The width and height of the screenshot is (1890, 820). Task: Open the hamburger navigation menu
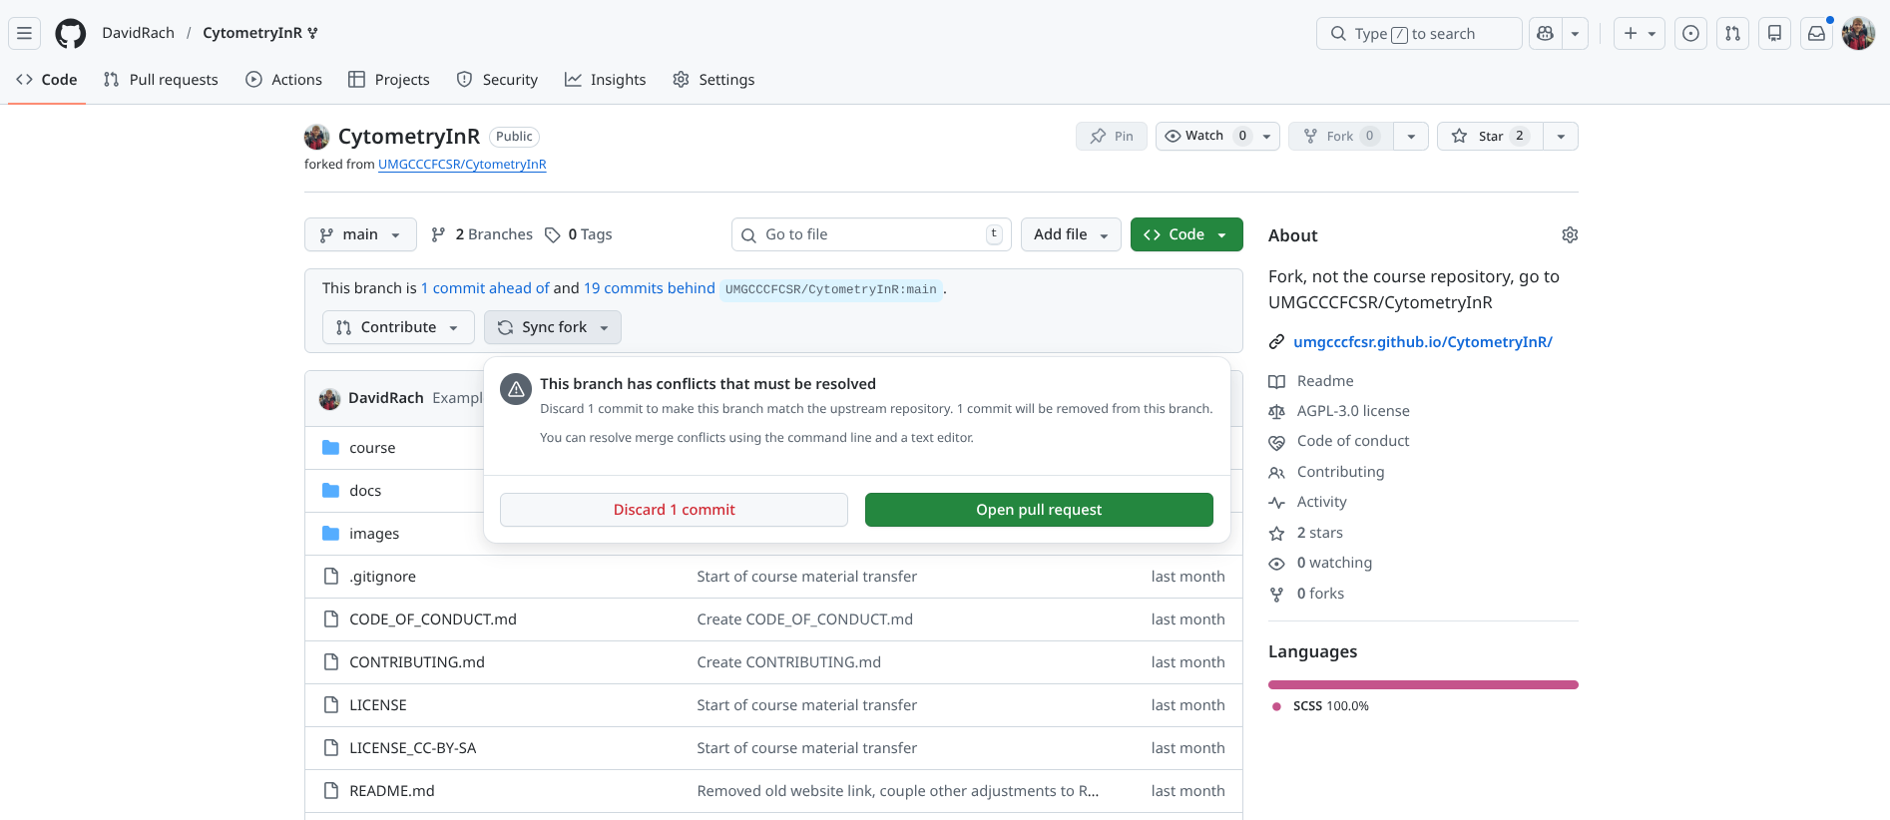point(25,34)
